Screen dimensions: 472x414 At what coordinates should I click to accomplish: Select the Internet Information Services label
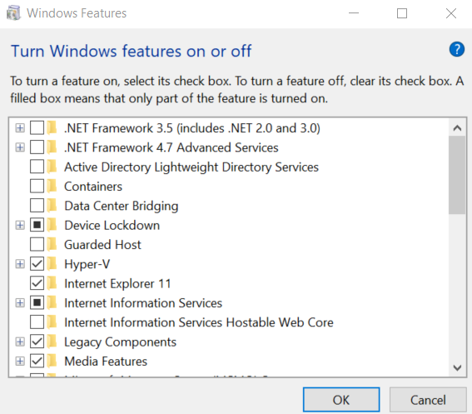pyautogui.click(x=143, y=303)
